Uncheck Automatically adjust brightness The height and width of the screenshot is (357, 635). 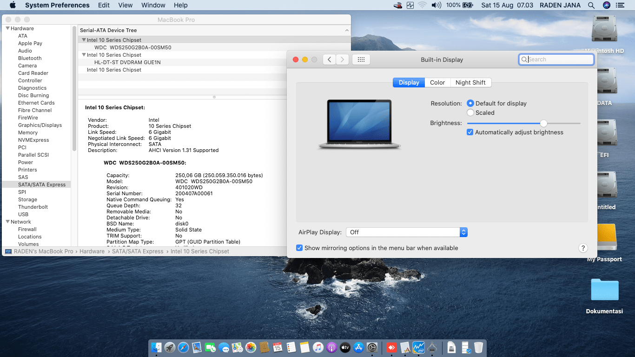coord(470,132)
